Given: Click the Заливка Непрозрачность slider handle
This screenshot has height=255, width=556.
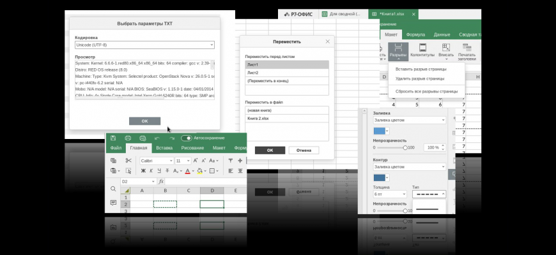Looking at the screenshot, I should 405,147.
